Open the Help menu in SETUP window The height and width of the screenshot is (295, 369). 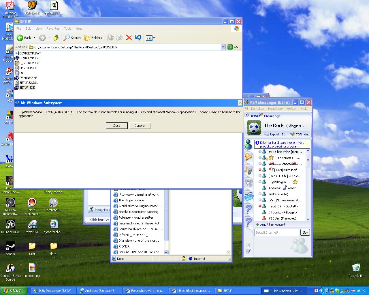(x=79, y=29)
